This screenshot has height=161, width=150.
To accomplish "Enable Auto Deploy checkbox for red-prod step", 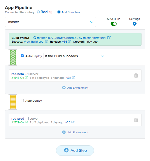I will click(x=22, y=100).
